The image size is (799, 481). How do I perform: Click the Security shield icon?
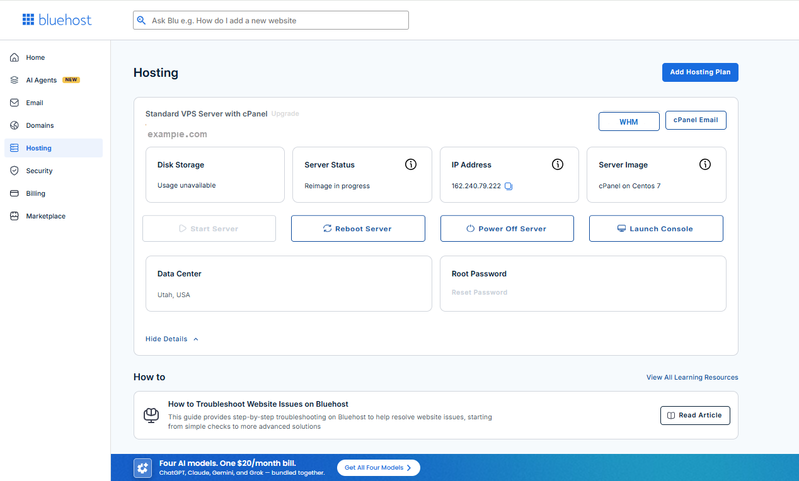coord(14,171)
